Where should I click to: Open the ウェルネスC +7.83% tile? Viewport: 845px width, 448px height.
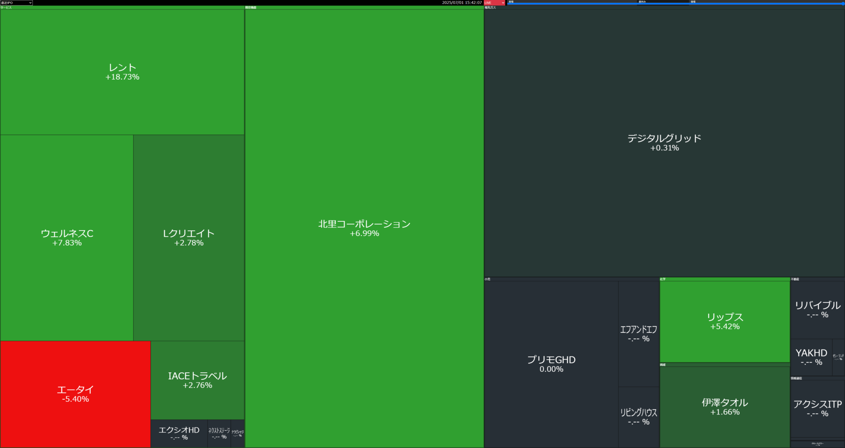pos(67,238)
